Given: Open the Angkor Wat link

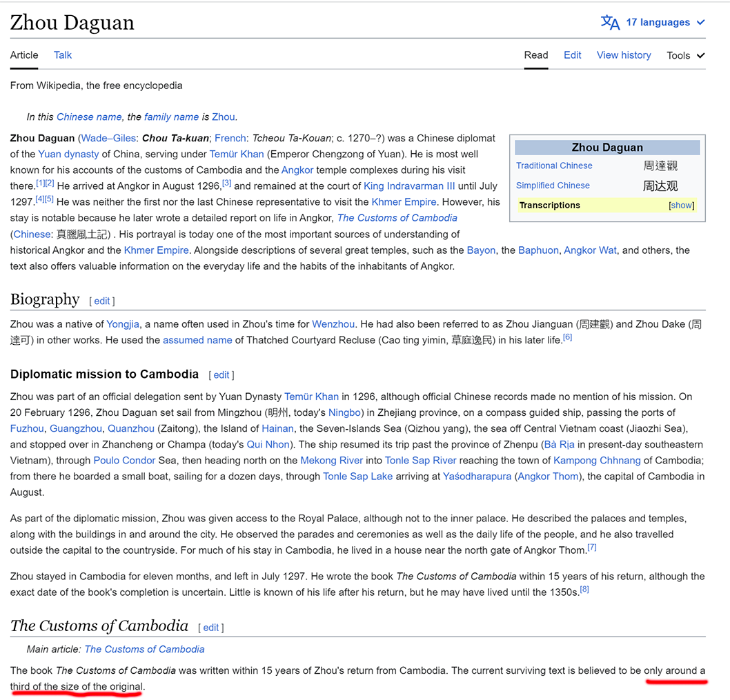Looking at the screenshot, I should coord(591,250).
